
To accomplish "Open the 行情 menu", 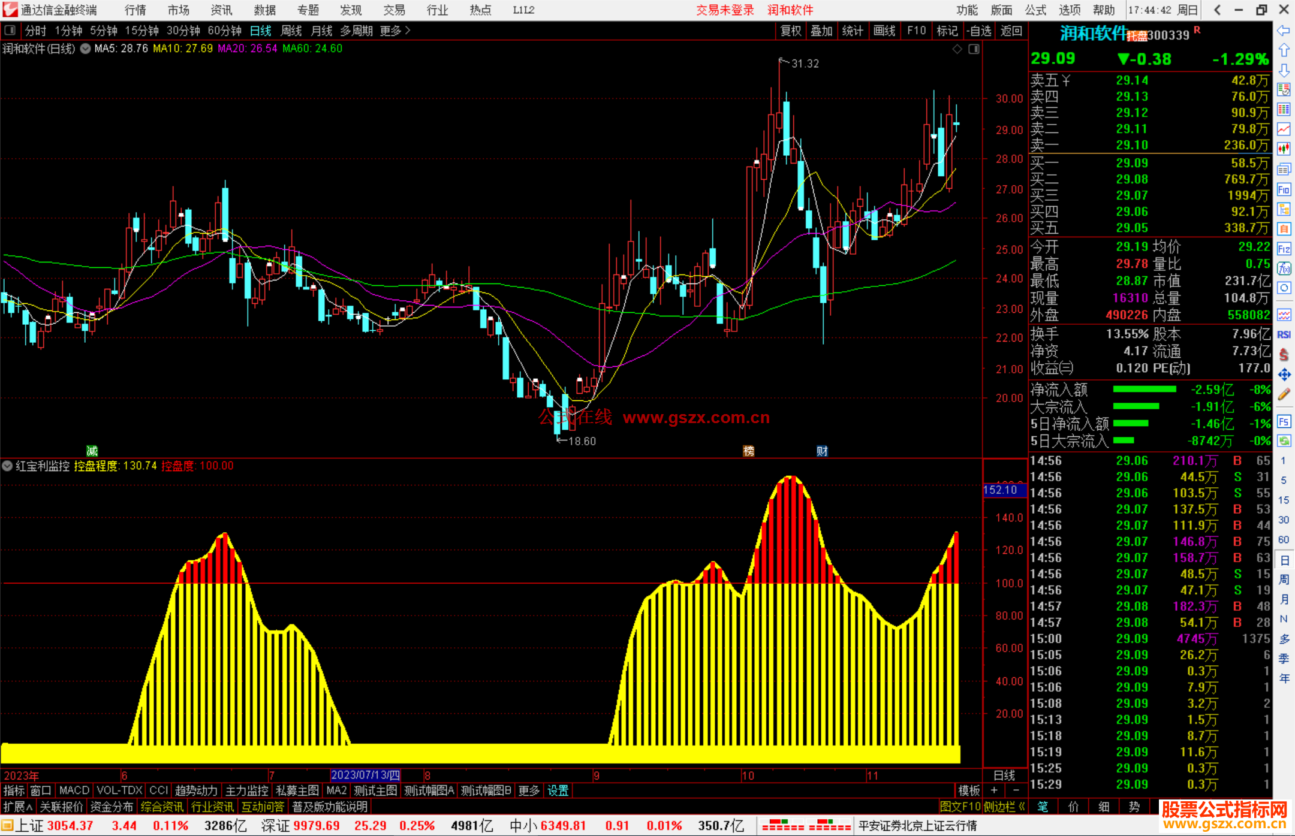I will [x=135, y=10].
